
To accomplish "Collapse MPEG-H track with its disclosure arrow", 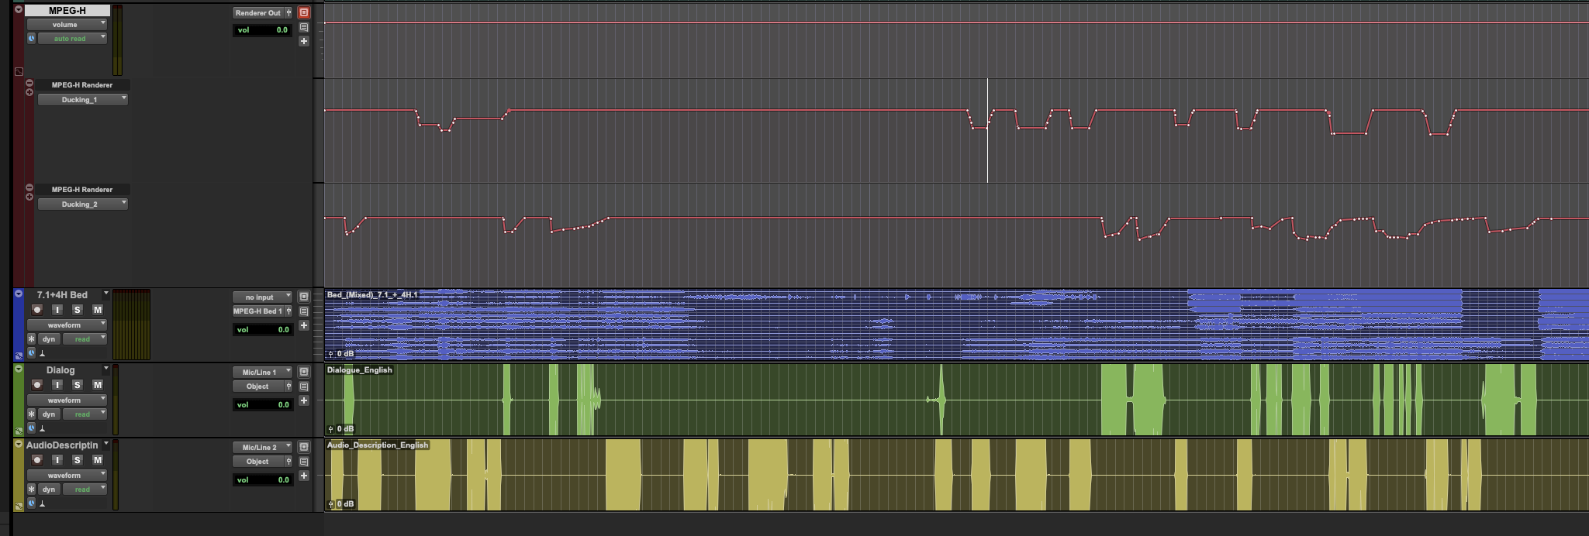I will [19, 10].
